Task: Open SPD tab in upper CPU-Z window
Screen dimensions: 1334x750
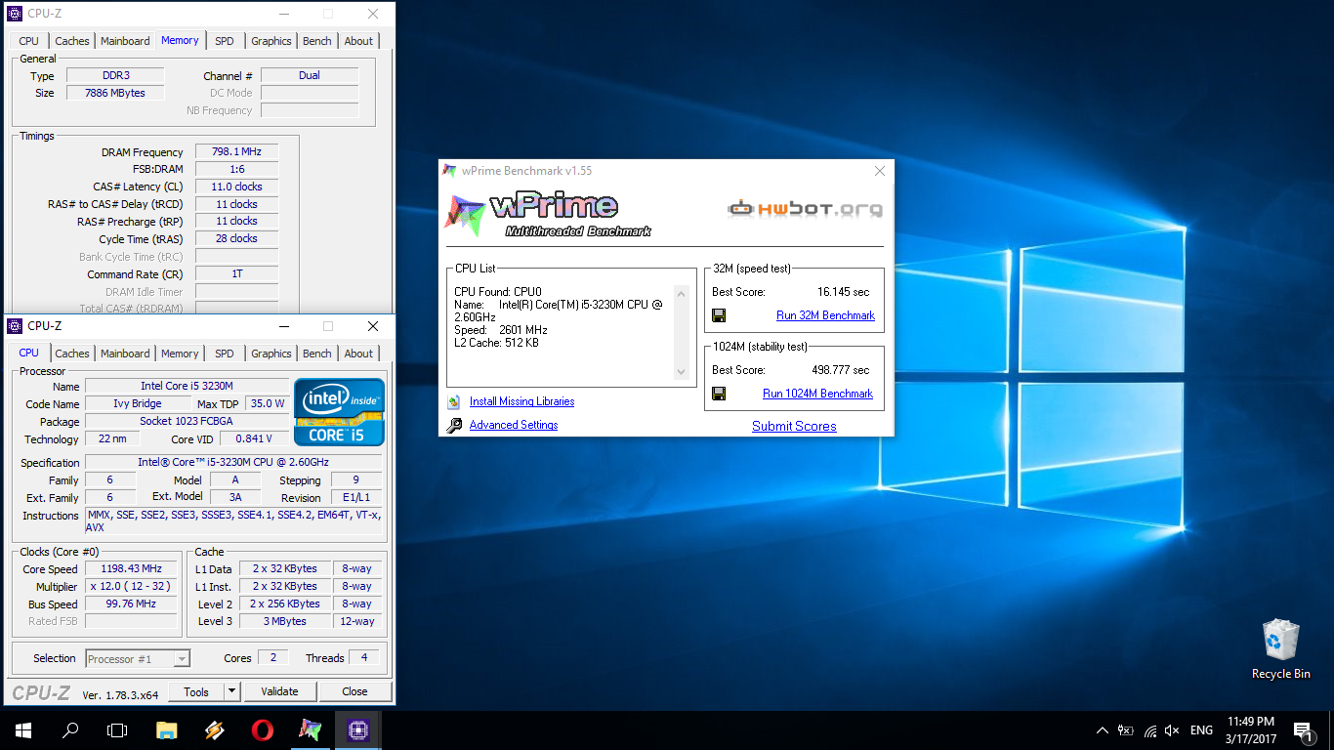Action: click(x=224, y=41)
